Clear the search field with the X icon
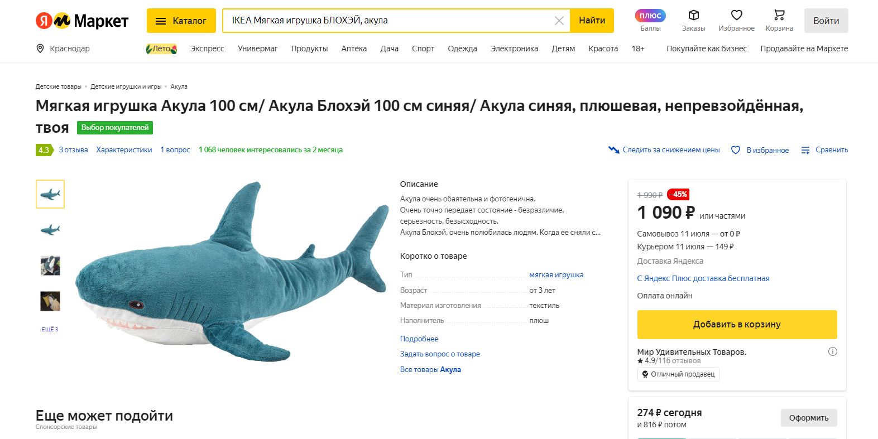 point(559,20)
